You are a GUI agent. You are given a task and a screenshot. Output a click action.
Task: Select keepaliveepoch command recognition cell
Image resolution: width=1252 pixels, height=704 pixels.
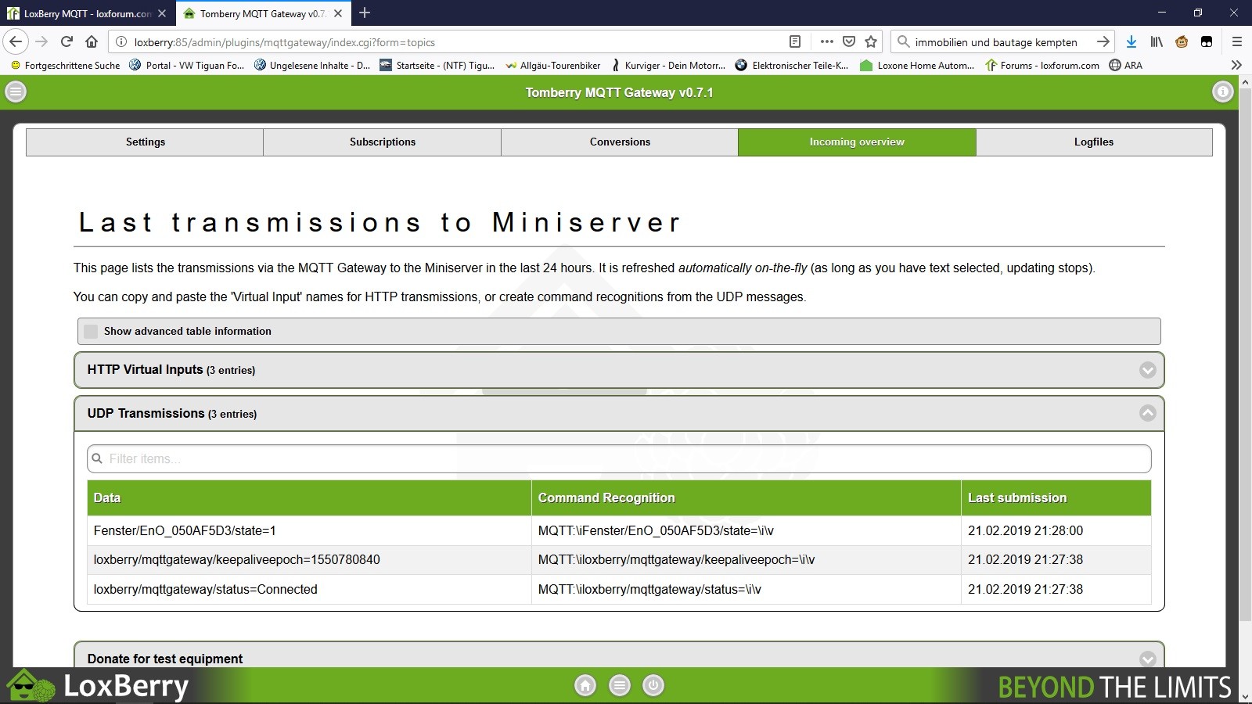(747, 560)
